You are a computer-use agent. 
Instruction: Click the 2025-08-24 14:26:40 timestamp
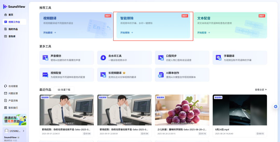[224, 134]
